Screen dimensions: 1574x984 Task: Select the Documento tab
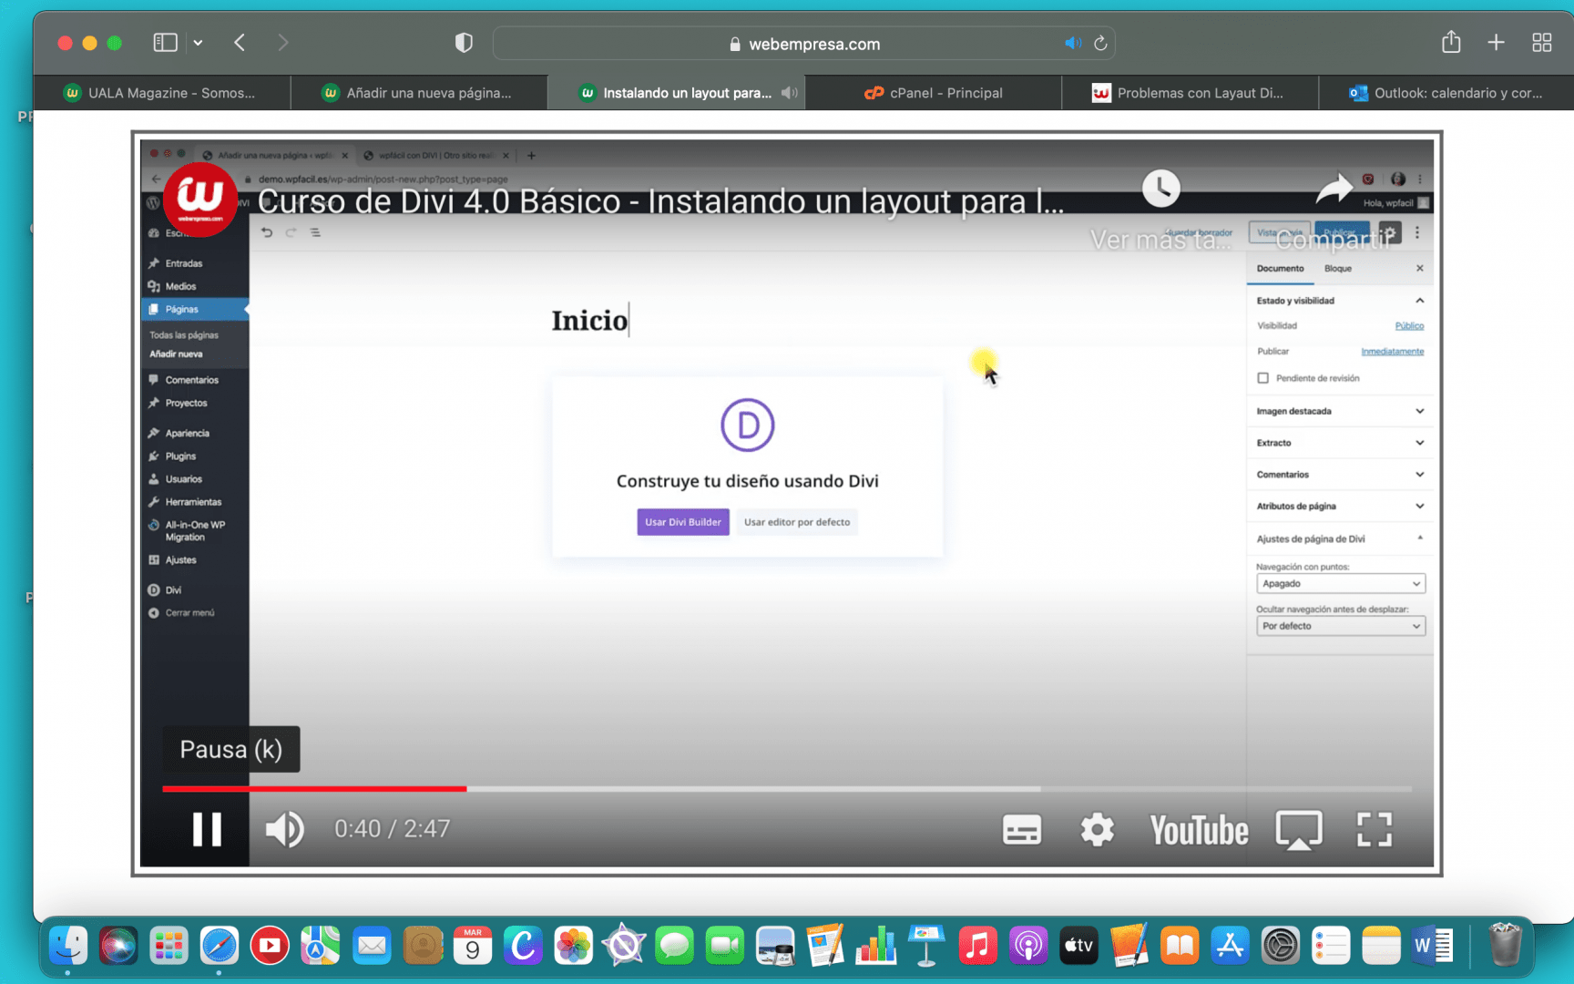[x=1280, y=269]
